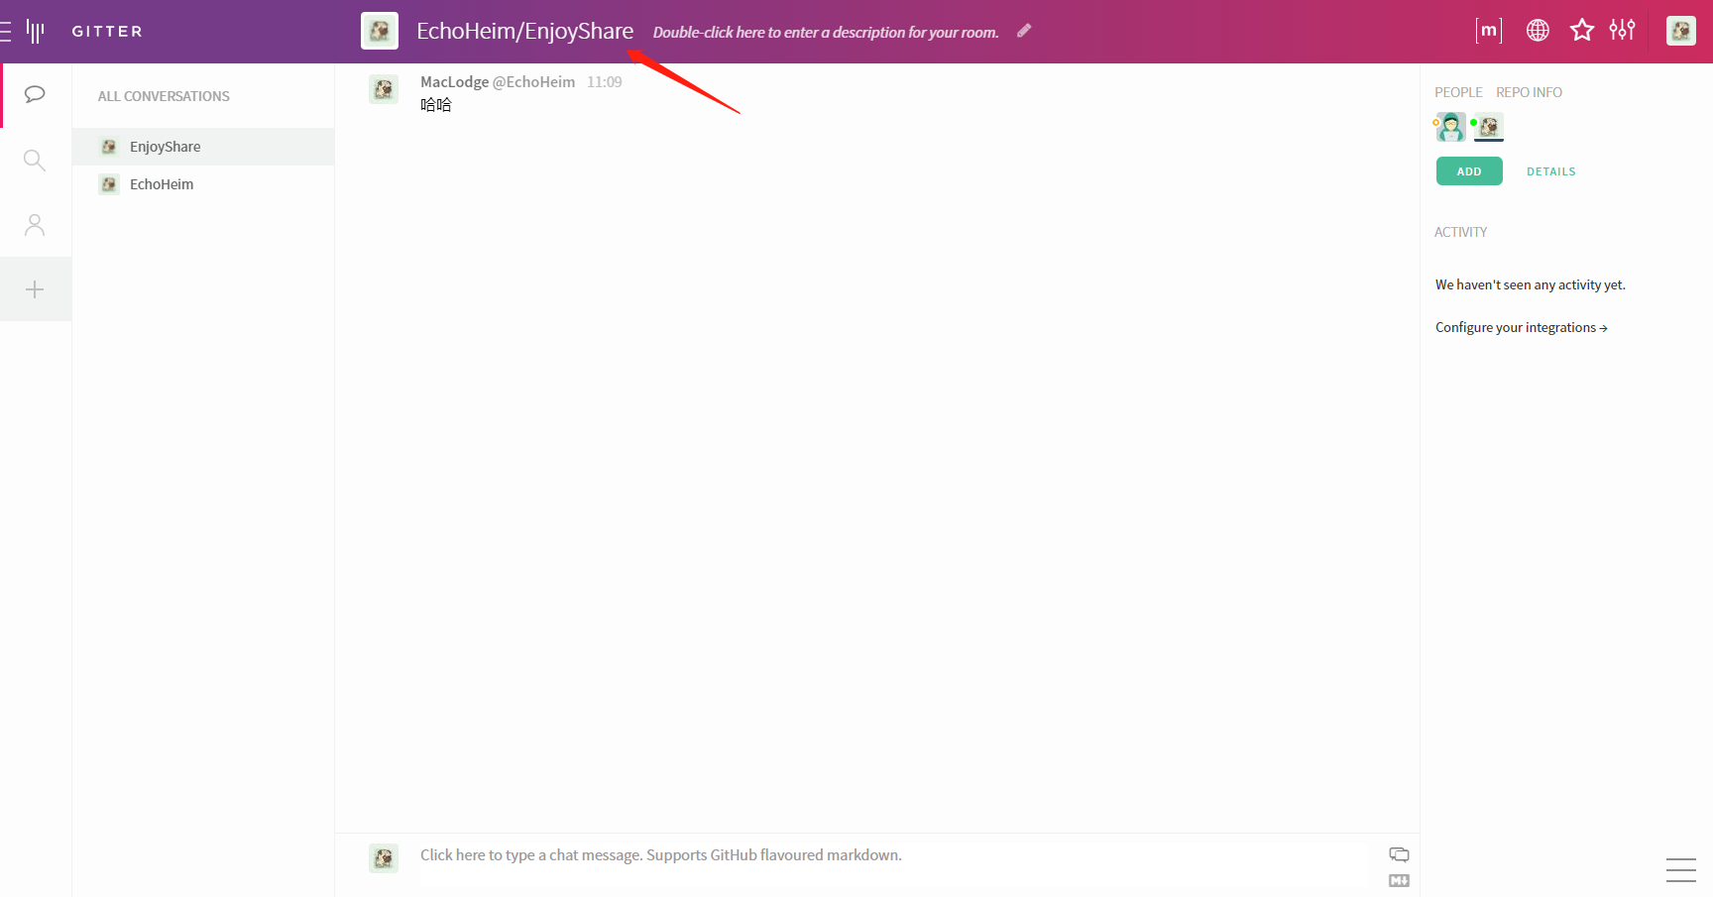Viewport: 1713px width, 897px height.
Task: Click "We haven't seen any activity yet." text
Action: 1531,285
